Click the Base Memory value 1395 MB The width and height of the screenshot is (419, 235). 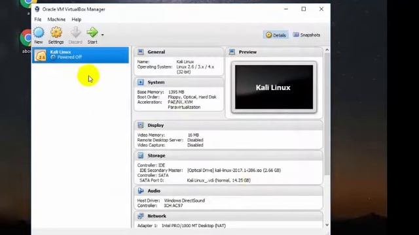coord(176,92)
